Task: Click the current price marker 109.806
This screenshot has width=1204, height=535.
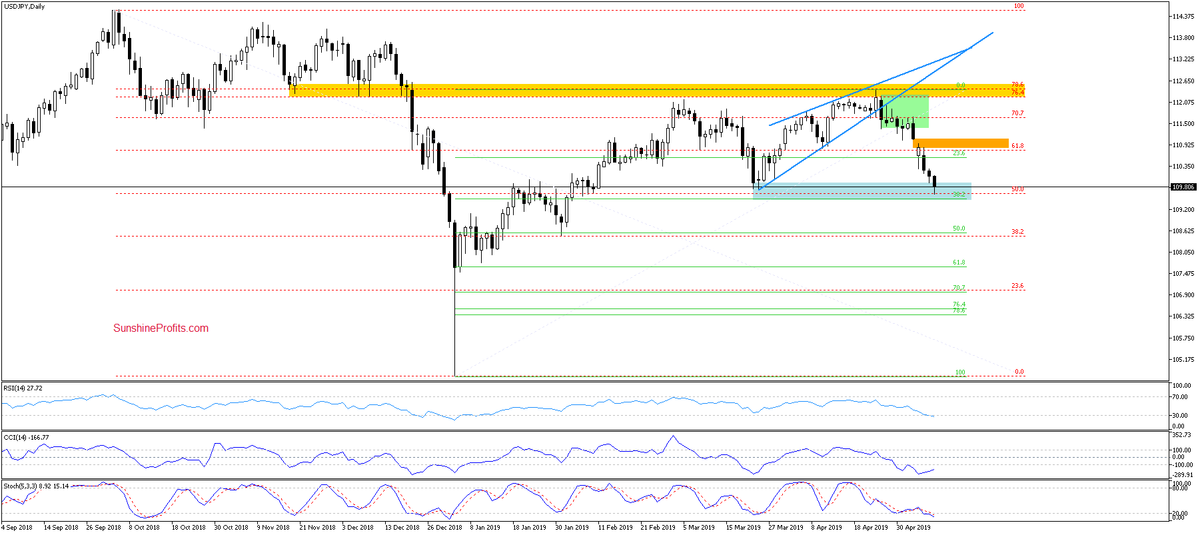Action: point(1183,187)
